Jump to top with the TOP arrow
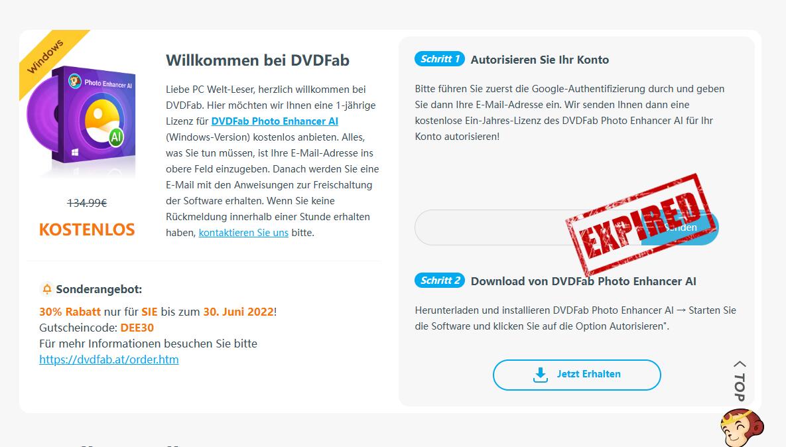The height and width of the screenshot is (447, 786). (x=740, y=381)
